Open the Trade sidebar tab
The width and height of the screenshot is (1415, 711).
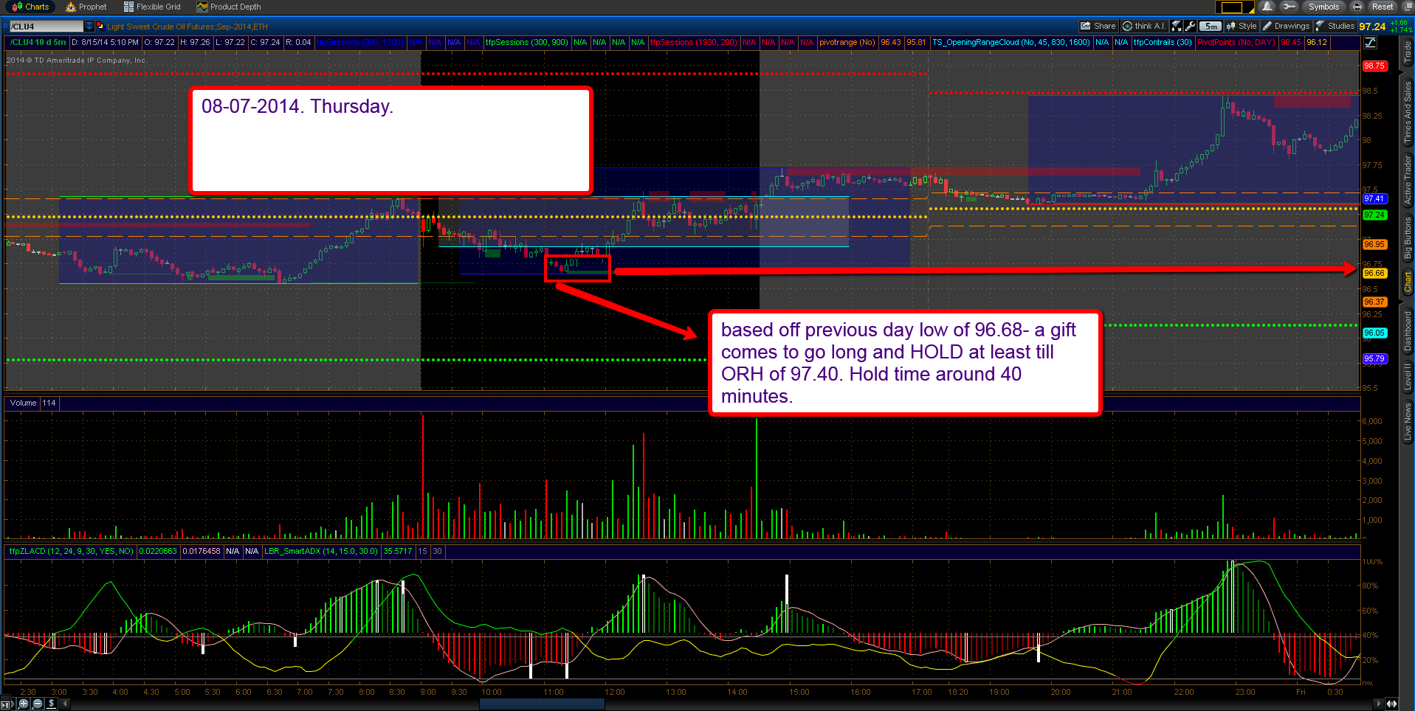1408,52
